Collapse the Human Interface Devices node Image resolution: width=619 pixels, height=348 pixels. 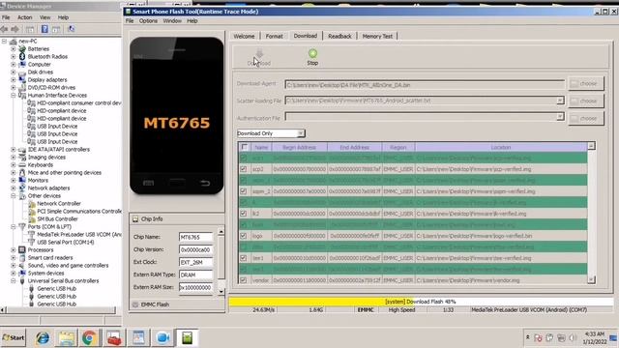coord(14,95)
